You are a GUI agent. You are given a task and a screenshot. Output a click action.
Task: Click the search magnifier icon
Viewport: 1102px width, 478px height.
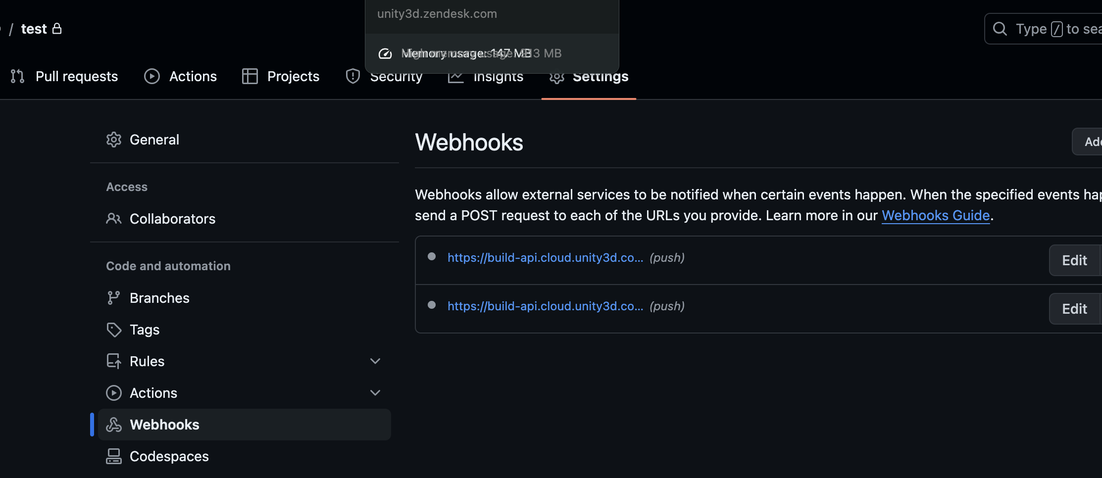1000,29
